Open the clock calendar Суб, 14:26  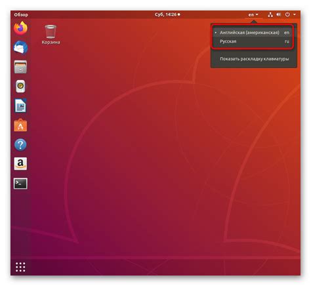coord(167,14)
